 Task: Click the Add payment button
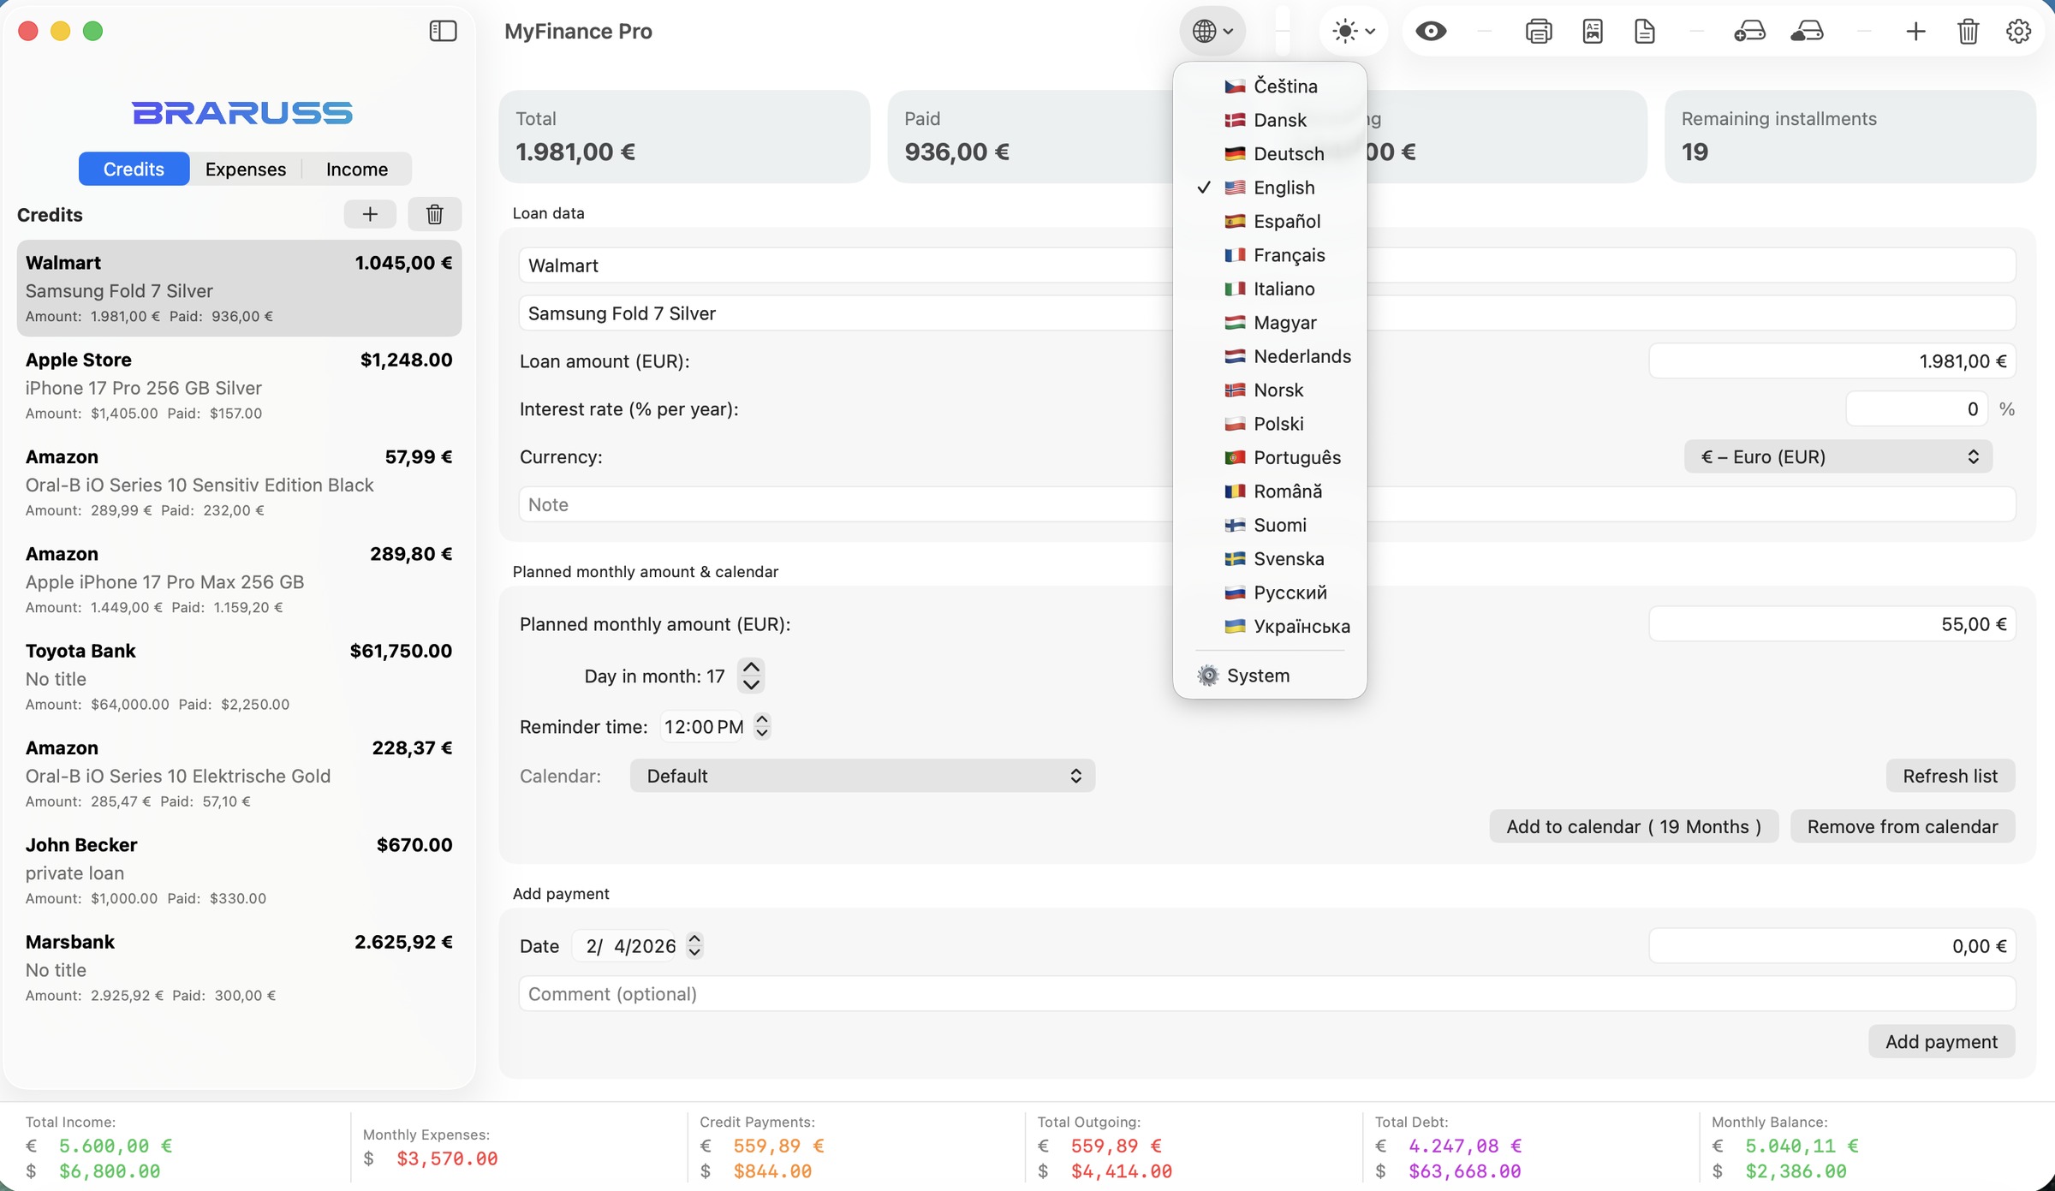click(1940, 1041)
